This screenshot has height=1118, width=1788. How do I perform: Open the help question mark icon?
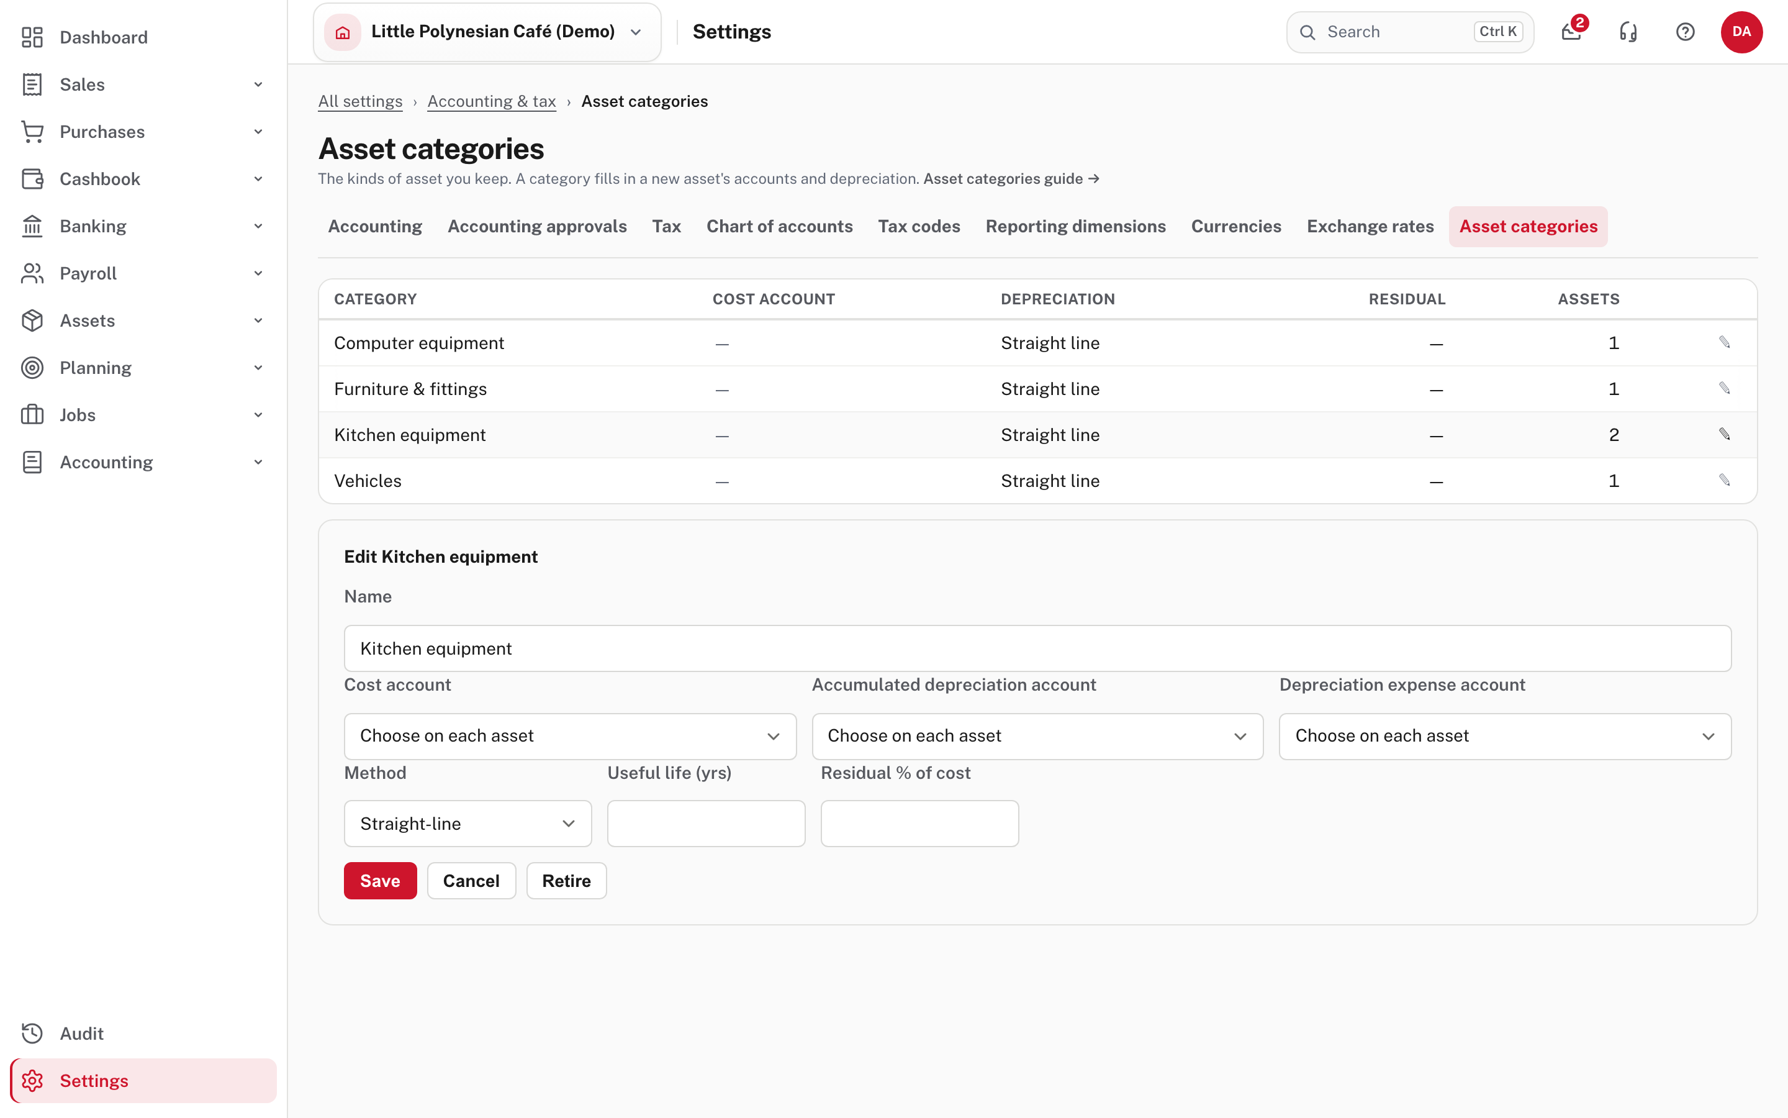click(1686, 32)
